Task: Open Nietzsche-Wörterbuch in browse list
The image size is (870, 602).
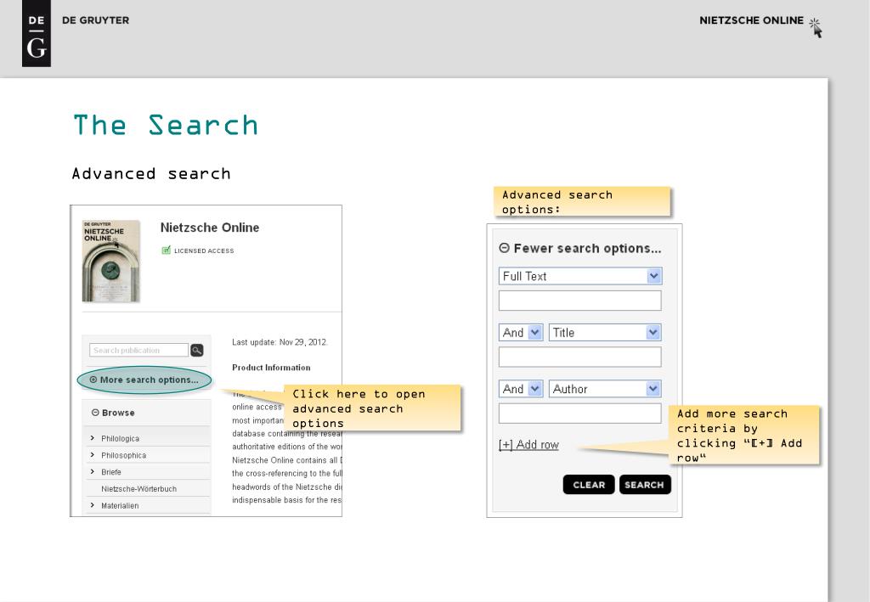Action: coord(138,489)
